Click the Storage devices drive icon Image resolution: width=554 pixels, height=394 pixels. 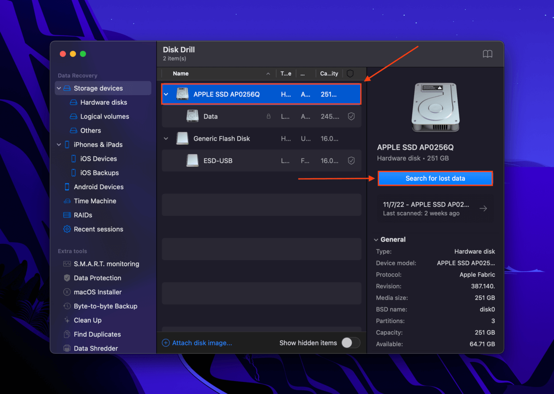click(67, 88)
